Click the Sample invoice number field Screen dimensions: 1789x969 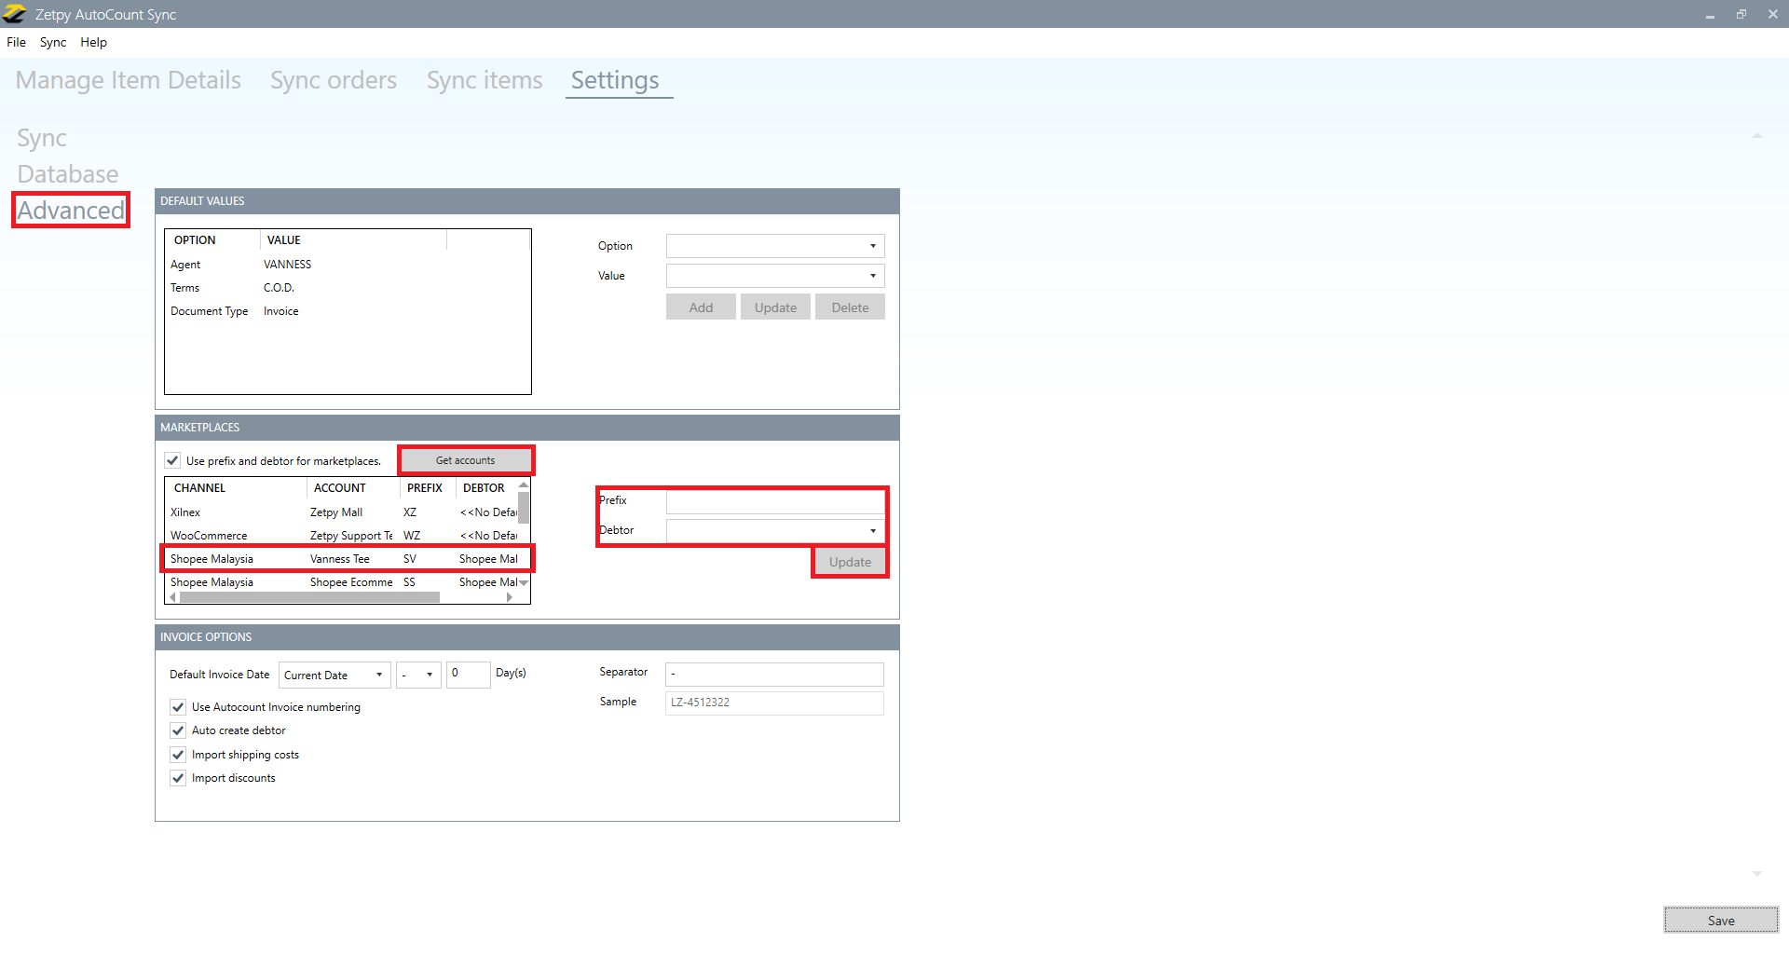point(774,703)
